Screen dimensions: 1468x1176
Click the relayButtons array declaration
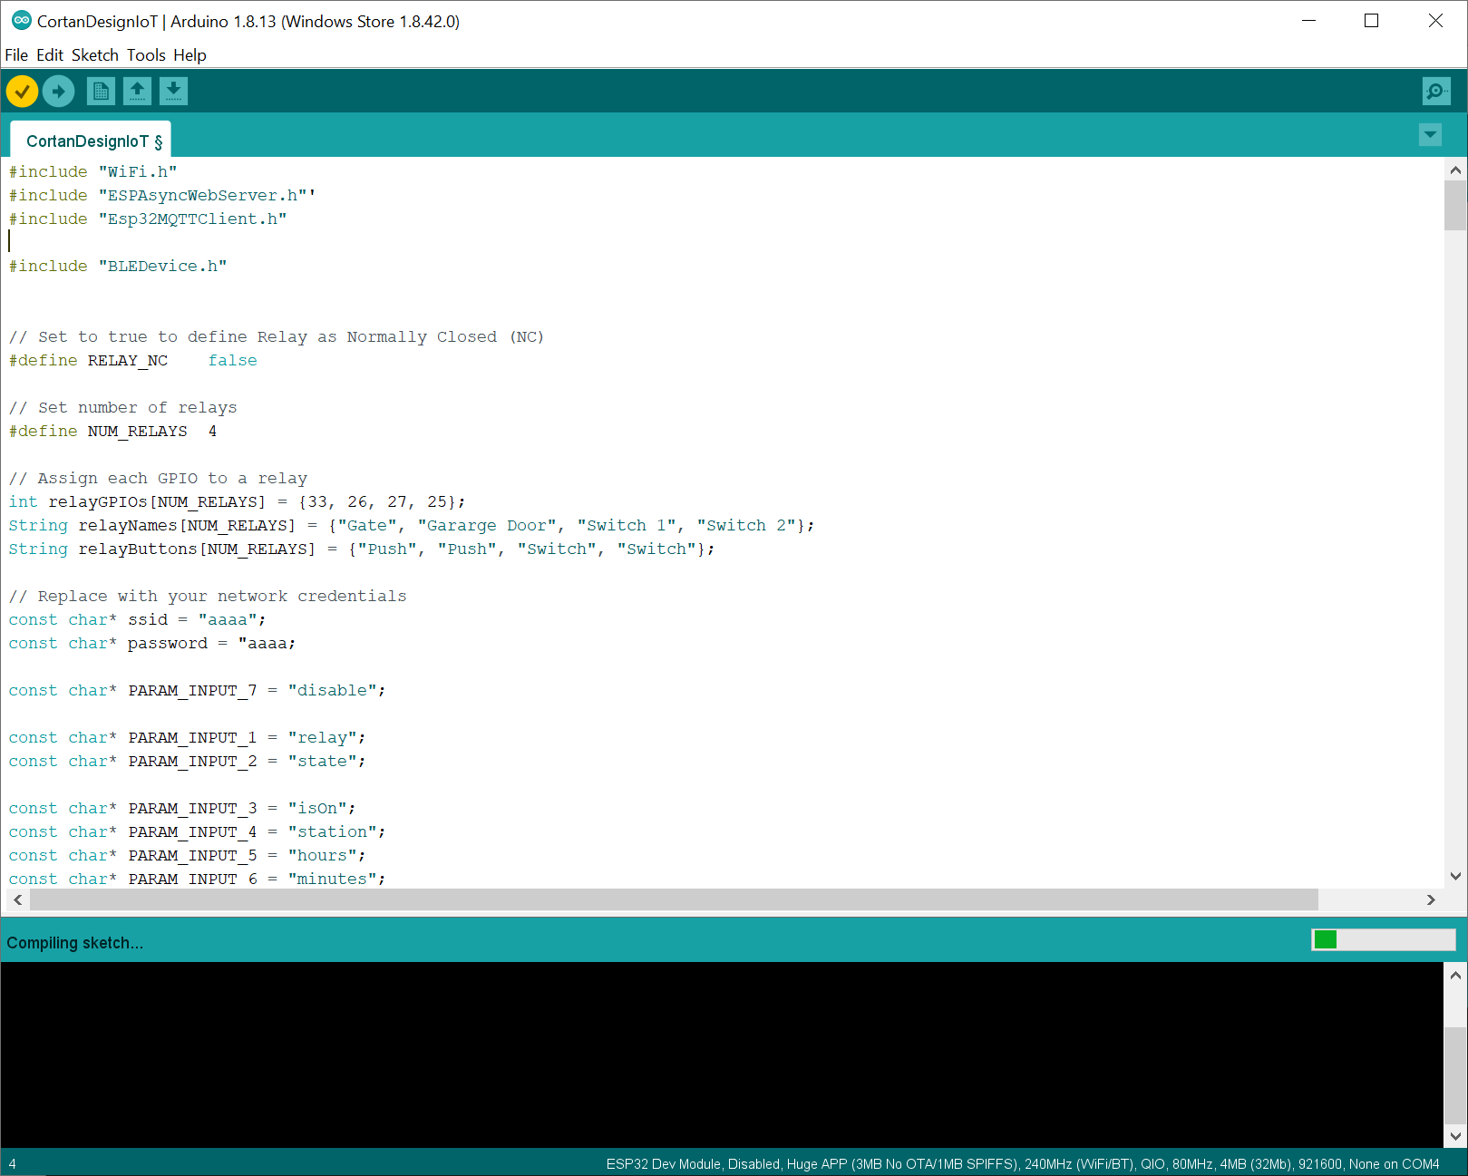point(362,549)
